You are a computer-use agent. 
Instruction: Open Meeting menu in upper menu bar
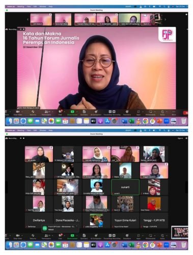pyautogui.click(x=20, y=7)
